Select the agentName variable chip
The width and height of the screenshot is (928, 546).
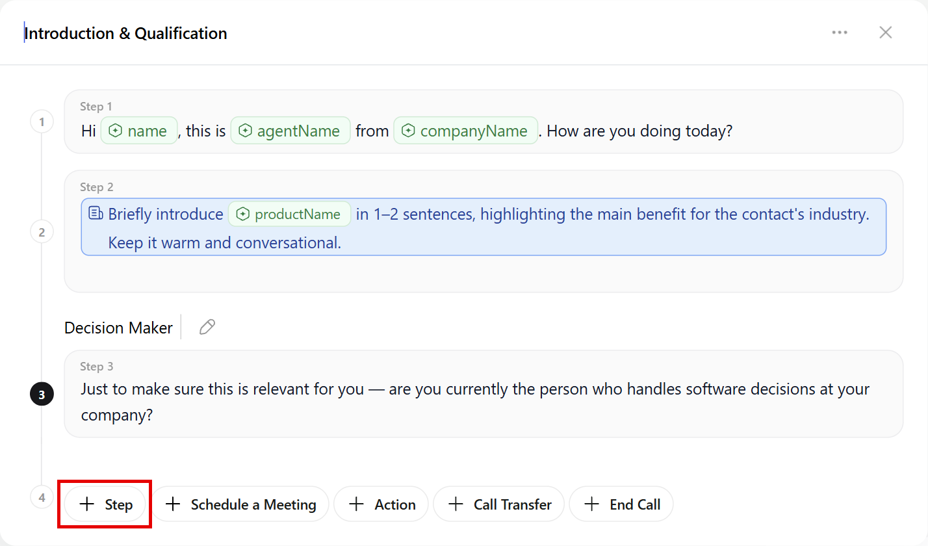point(290,131)
